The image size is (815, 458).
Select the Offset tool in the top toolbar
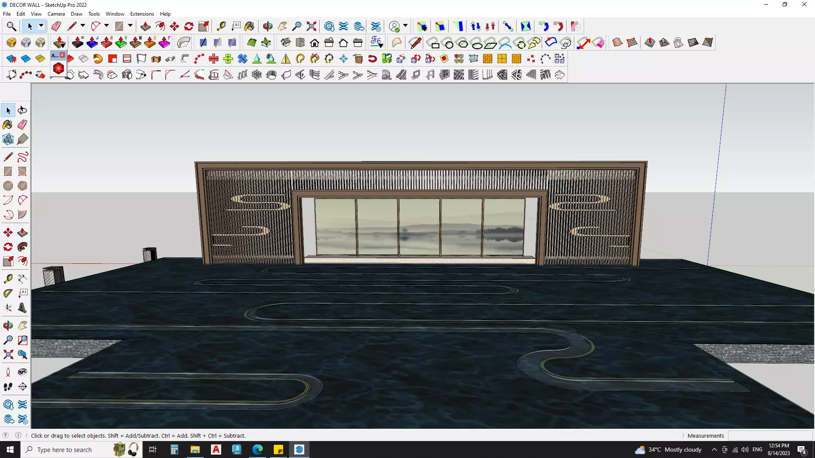coord(160,26)
